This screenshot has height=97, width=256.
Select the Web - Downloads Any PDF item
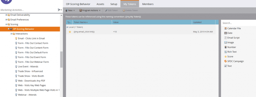pos(31,81)
